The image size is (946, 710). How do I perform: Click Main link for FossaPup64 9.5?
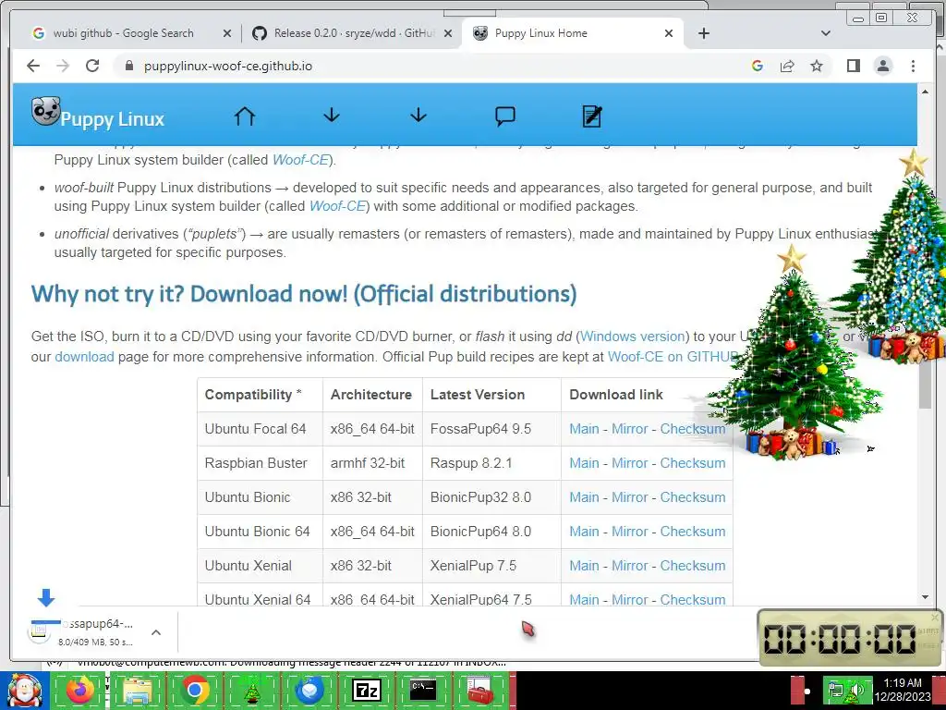click(x=584, y=429)
